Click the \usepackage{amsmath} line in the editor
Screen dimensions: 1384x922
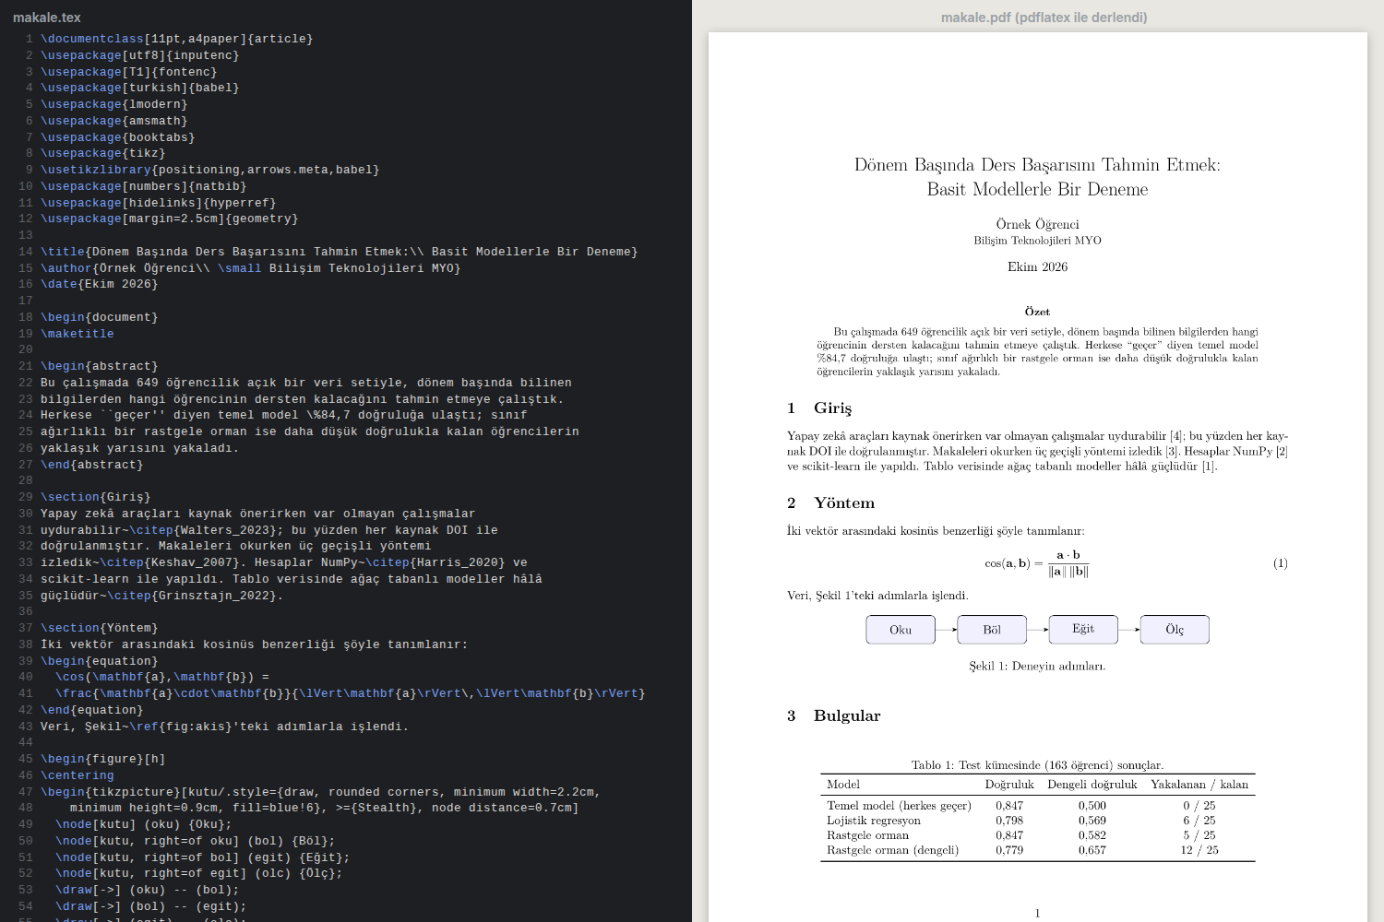point(114,121)
